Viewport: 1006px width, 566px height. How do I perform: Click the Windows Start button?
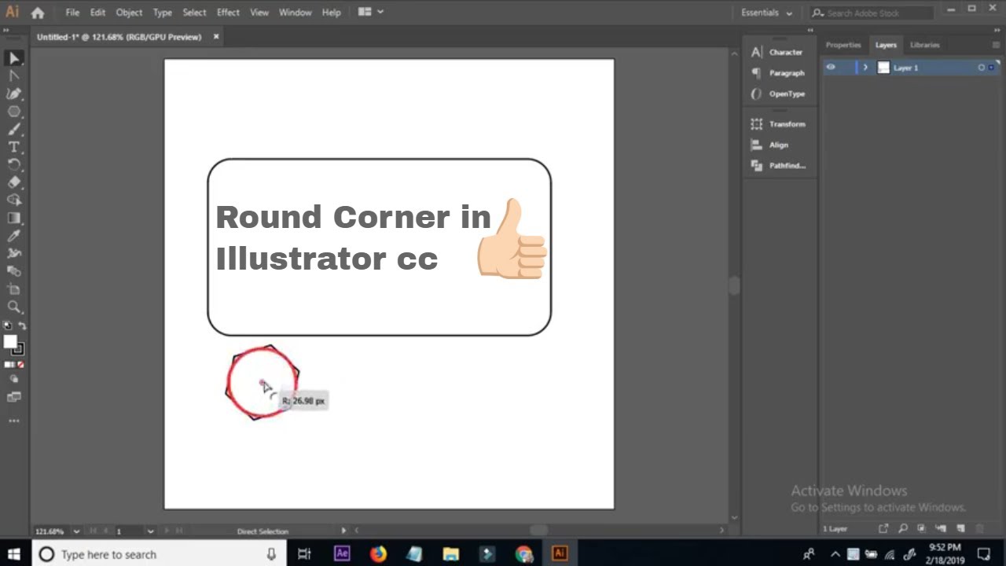click(x=15, y=554)
